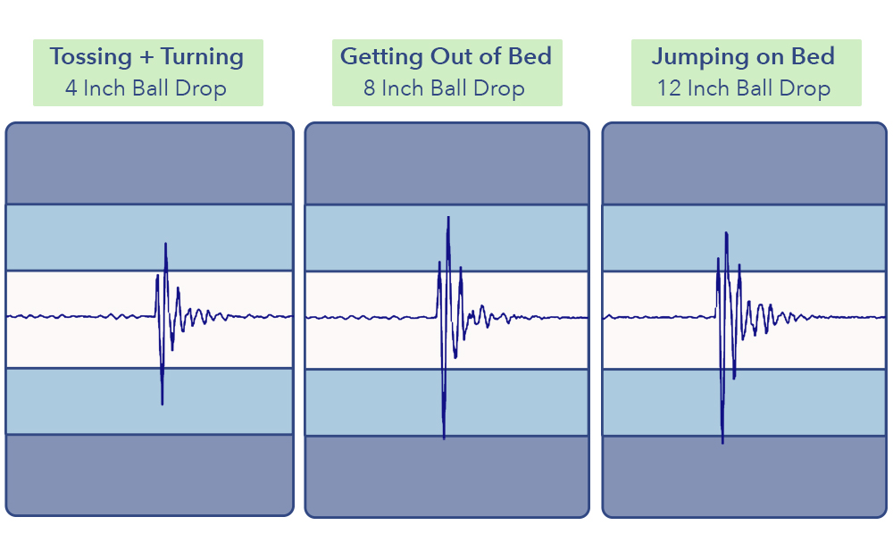Click lower light-blue band in Jumping on Bed chart
Screen dimensions: 893x542
tap(745, 403)
